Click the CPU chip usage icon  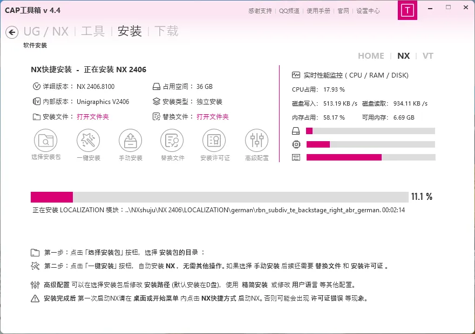point(296,144)
